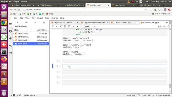Viewport: 172px width, 97px height.
Task: Open the Help menu
Action: pyautogui.click(x=62, y=18)
